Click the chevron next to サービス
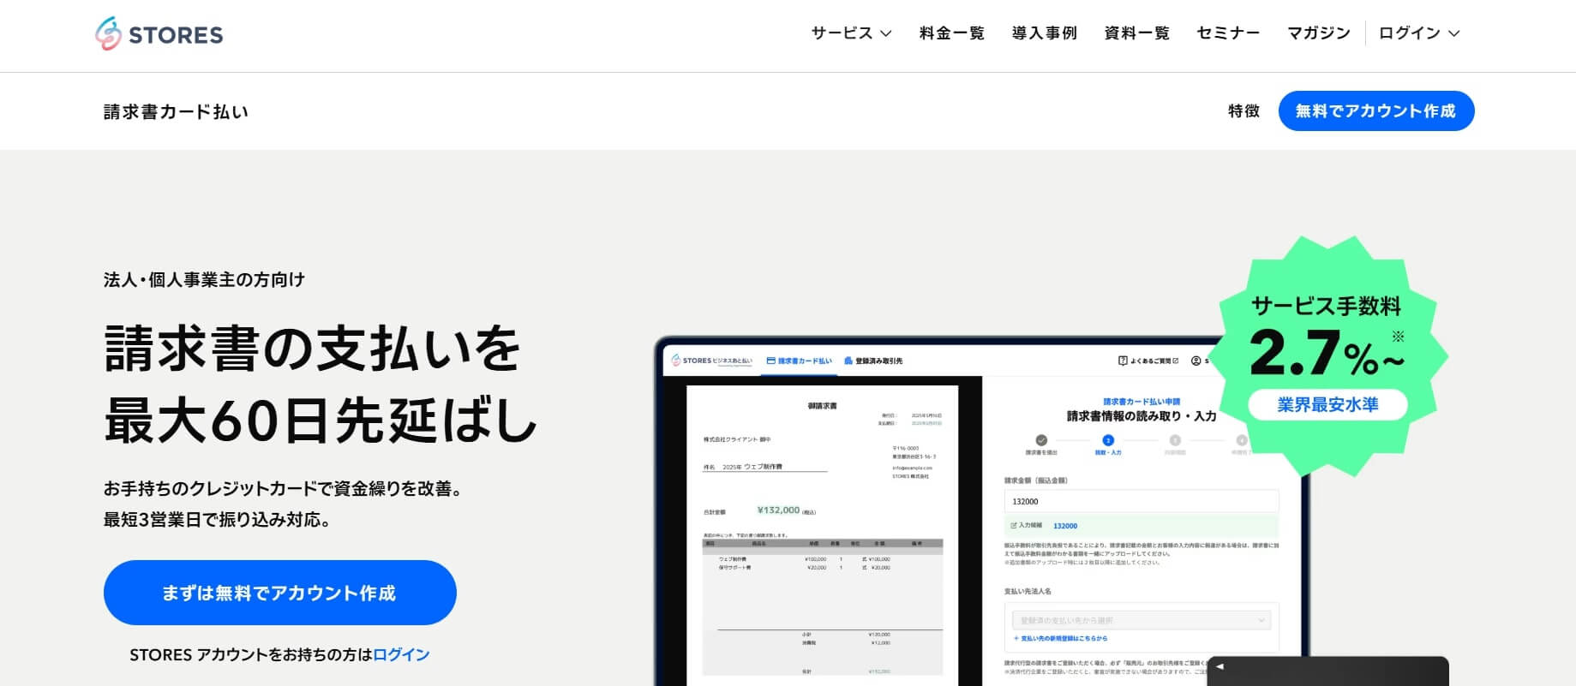 pyautogui.click(x=886, y=34)
